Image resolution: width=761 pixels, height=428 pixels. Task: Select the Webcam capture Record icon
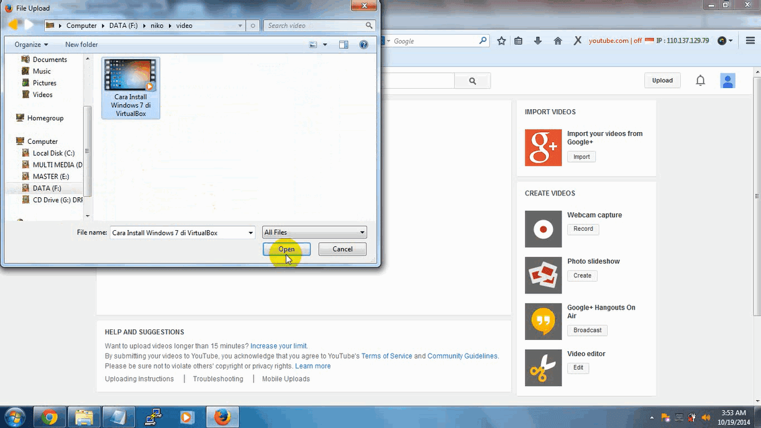[543, 229]
